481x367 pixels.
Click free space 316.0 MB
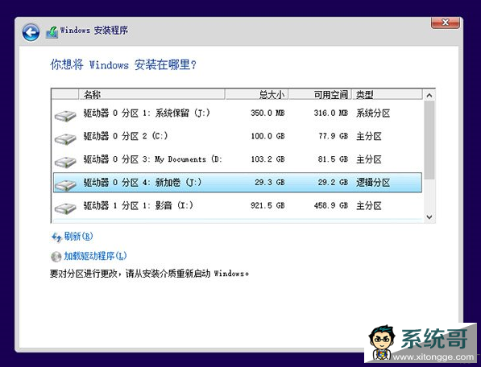pos(330,113)
